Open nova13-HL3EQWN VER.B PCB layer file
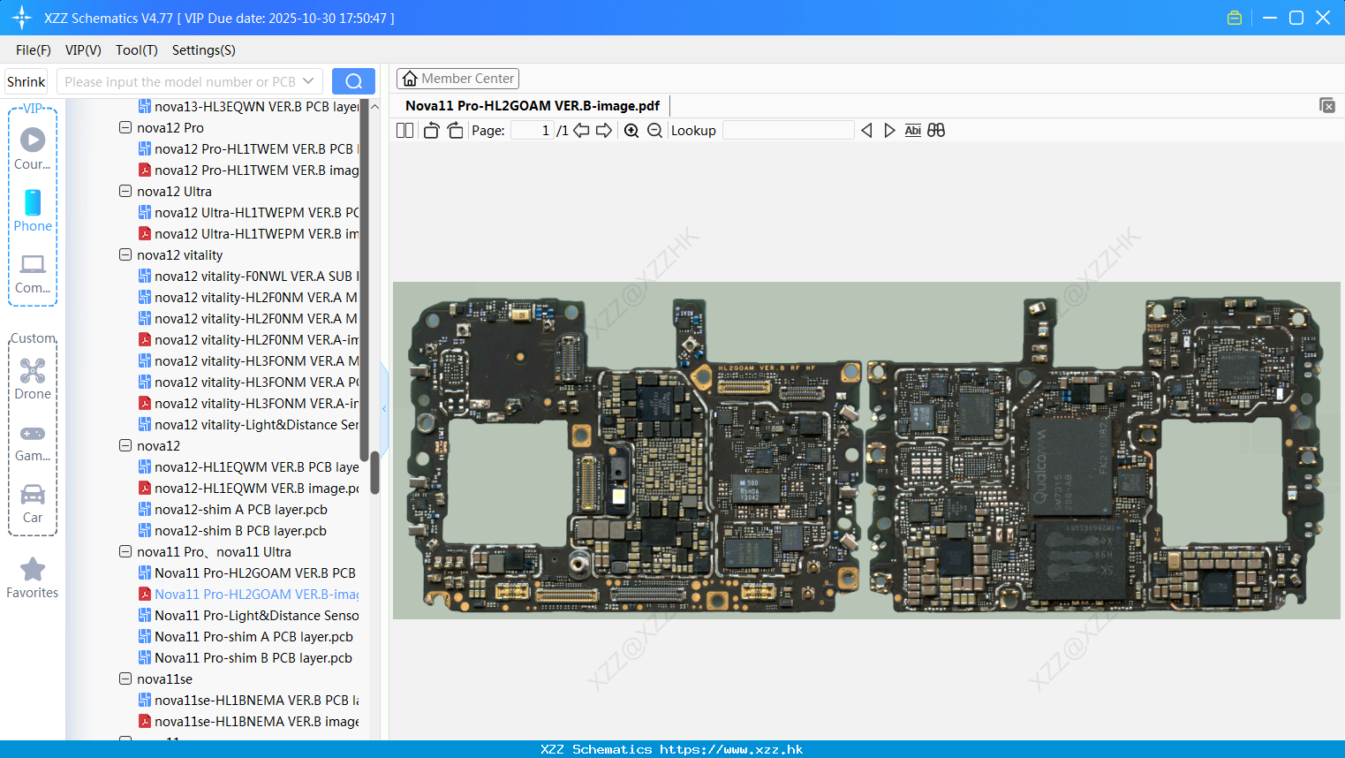Screen dimensions: 1345x758 click(248, 106)
